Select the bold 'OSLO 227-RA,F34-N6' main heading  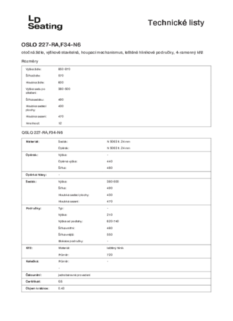[51, 45]
